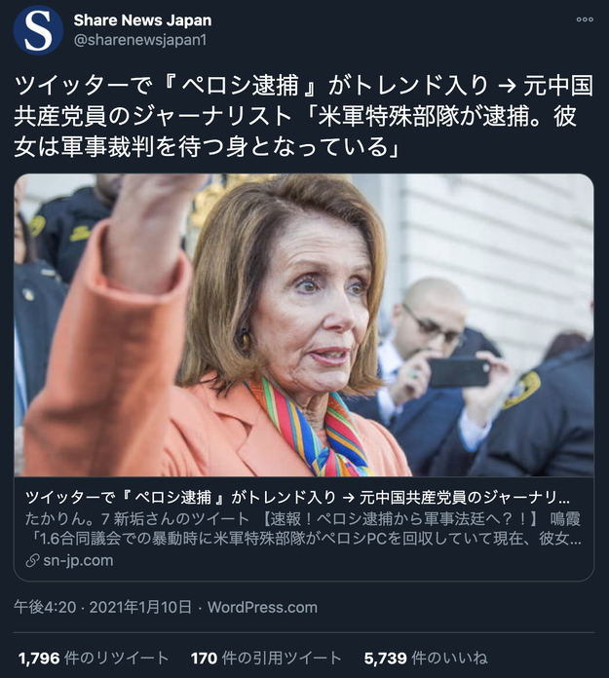609x678 pixels.
Task: Click the 午後4:20 timestamp
Action: tap(45, 607)
